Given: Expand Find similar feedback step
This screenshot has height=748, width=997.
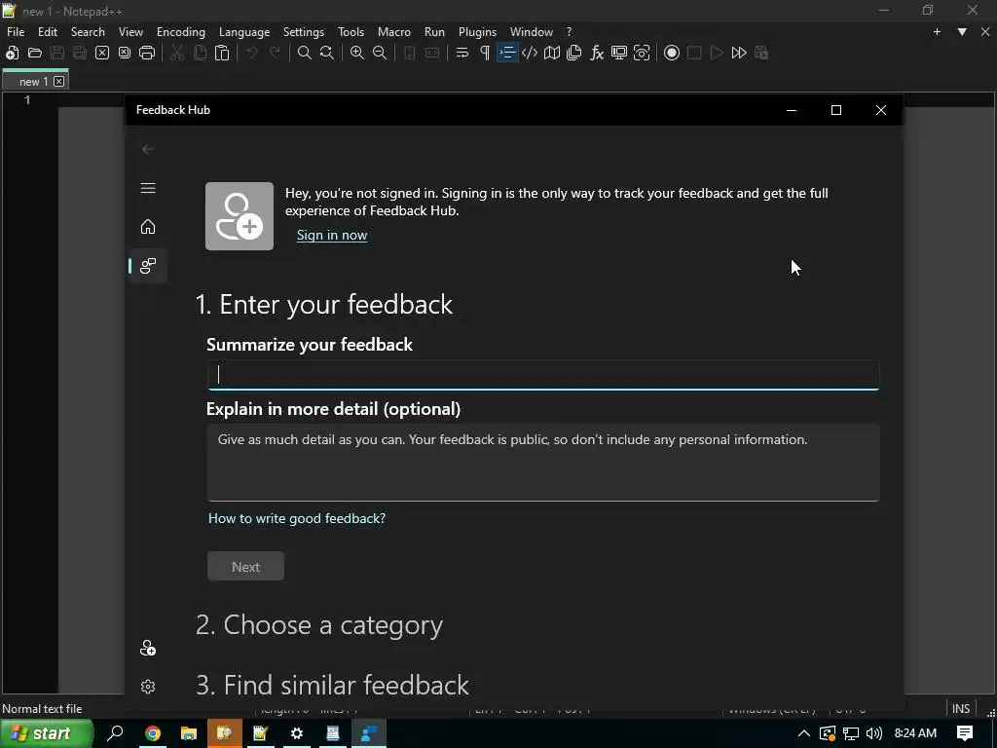Looking at the screenshot, I should point(332,685).
